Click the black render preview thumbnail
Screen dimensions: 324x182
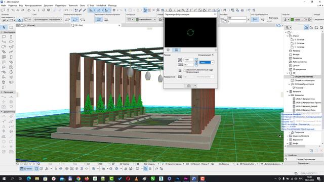click(x=190, y=32)
